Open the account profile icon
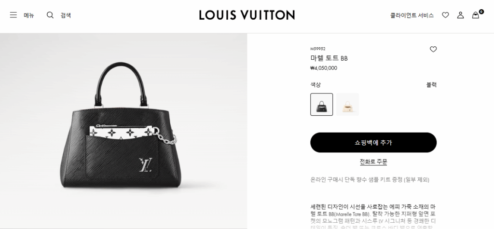The height and width of the screenshot is (229, 494). click(460, 15)
